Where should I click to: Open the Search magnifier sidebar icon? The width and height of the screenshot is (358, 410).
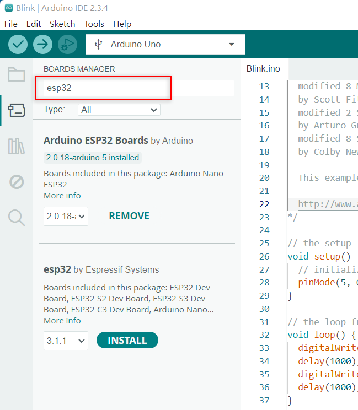tap(17, 218)
